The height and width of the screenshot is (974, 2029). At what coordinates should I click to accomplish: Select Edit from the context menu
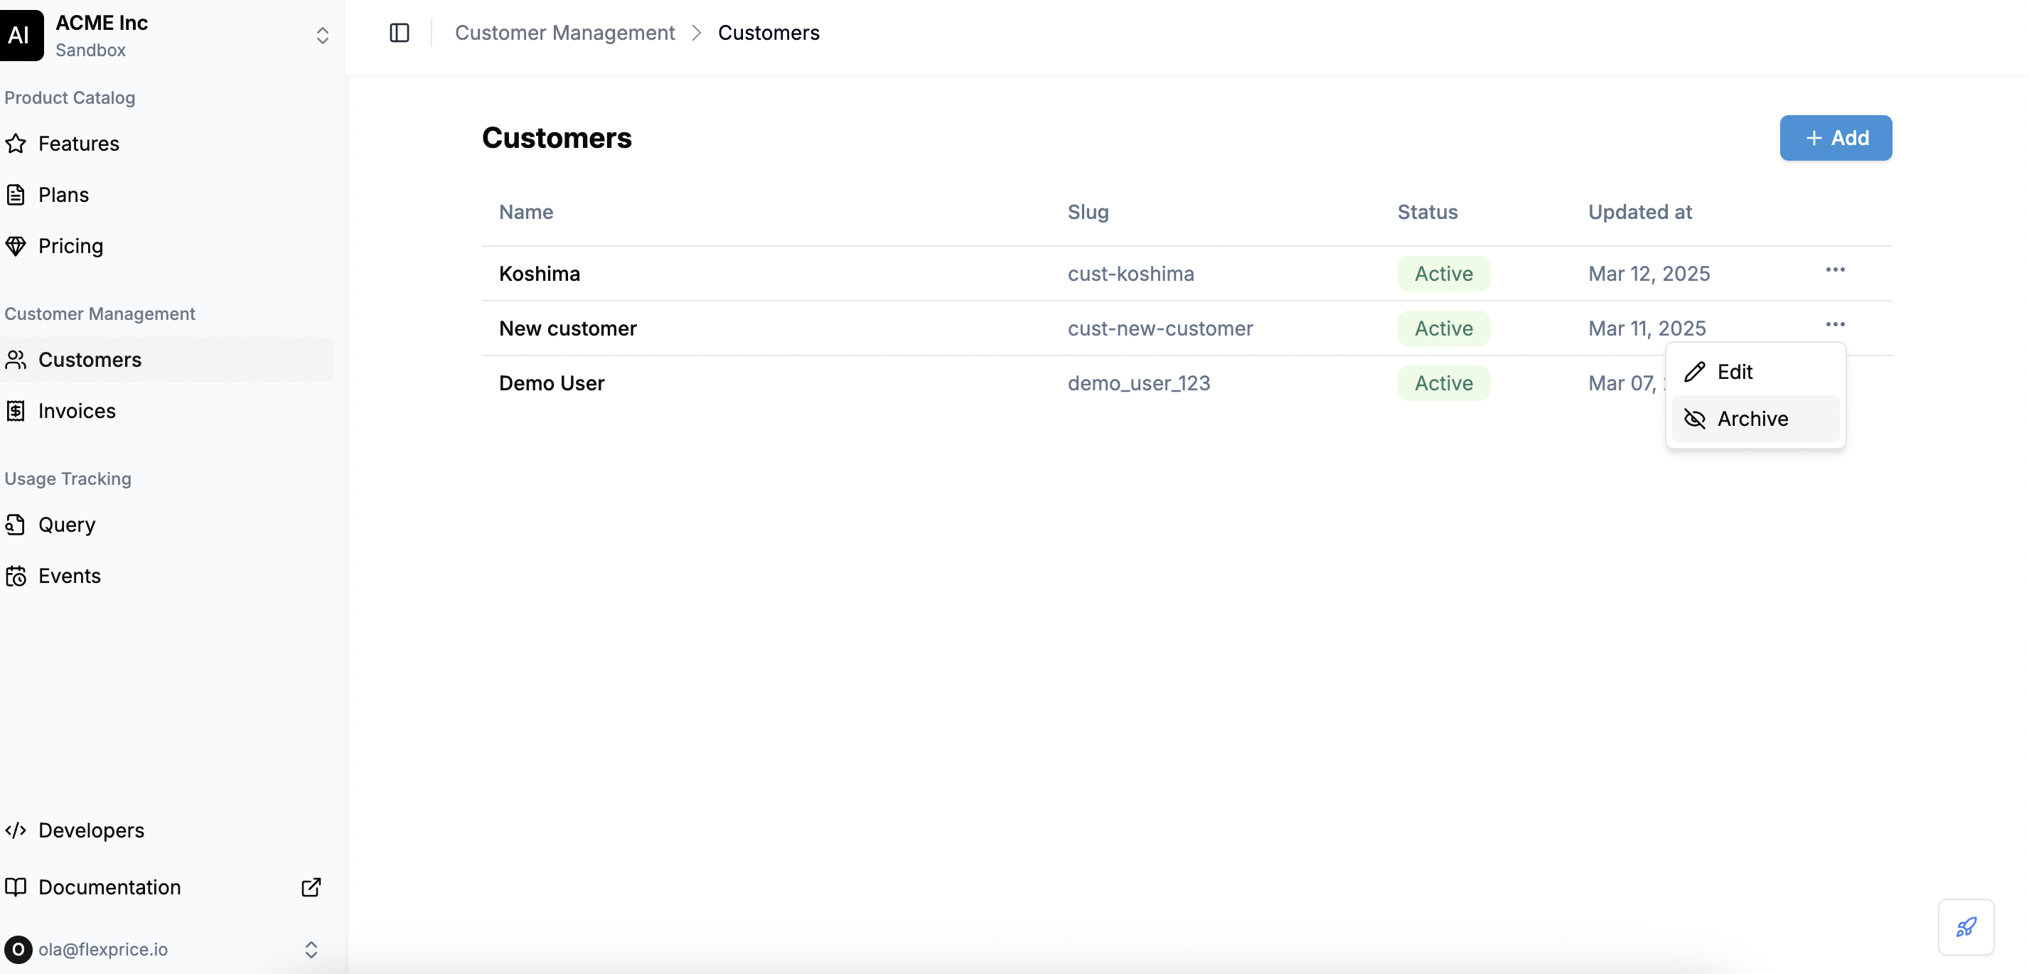[x=1735, y=371]
